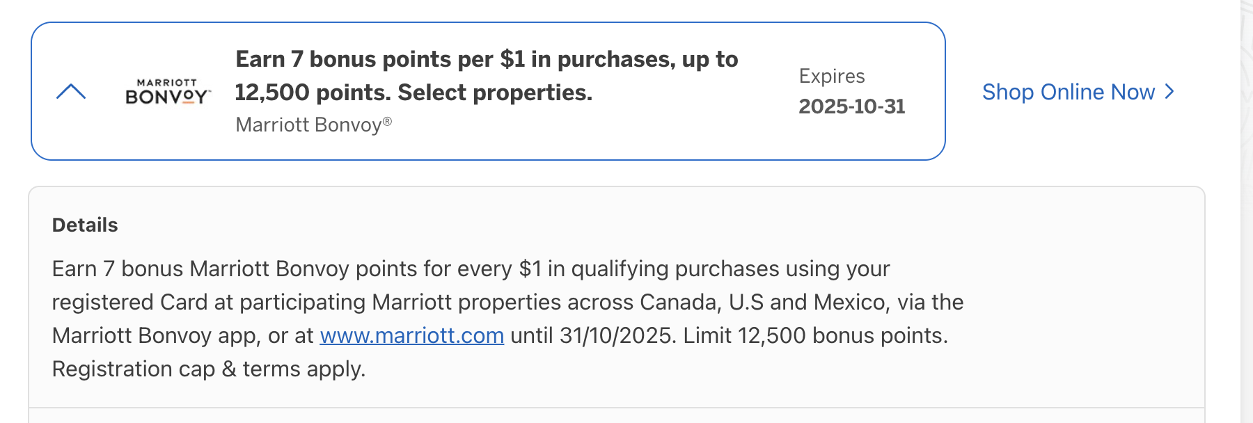Click the page scrollbar at the right edge
Image resolution: width=1253 pixels, height=423 pixels.
(1246, 209)
